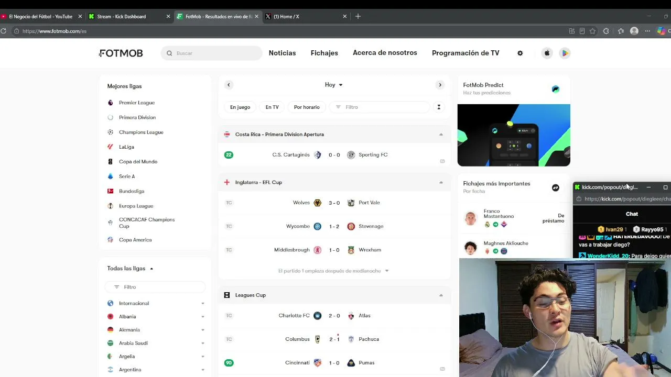671x377 pixels.
Task: Click the Filtro field under Todas las ligas
Action: 155,287
